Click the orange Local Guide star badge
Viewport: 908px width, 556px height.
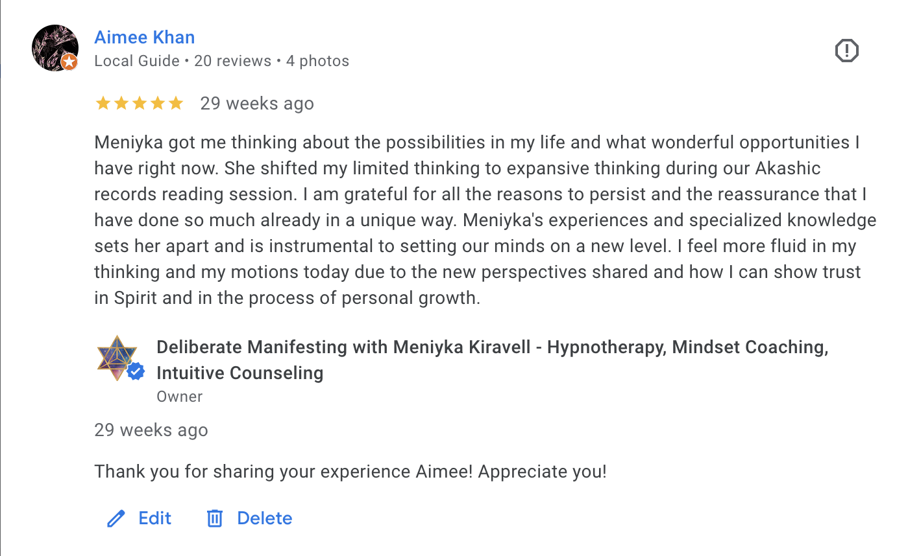(x=69, y=62)
